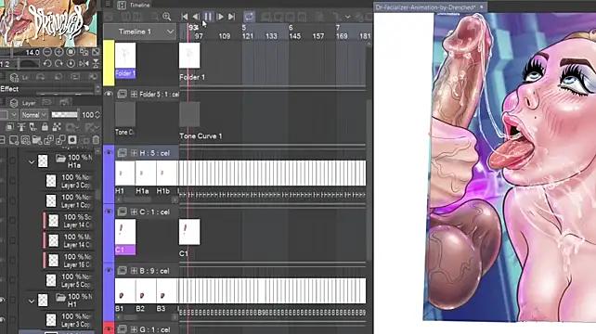The image size is (596, 334).
Task: Open the Timeline panel menu (hamburger icon)
Action: pyautogui.click(x=108, y=5)
